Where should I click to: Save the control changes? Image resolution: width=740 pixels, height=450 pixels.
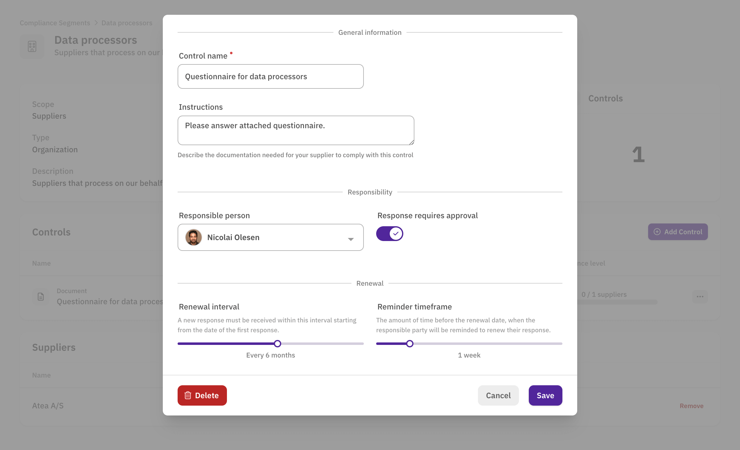point(545,395)
